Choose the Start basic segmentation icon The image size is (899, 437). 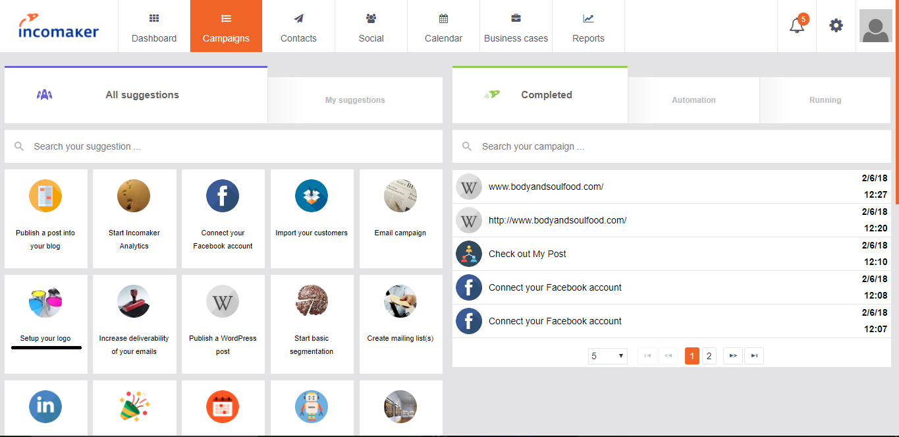312,302
